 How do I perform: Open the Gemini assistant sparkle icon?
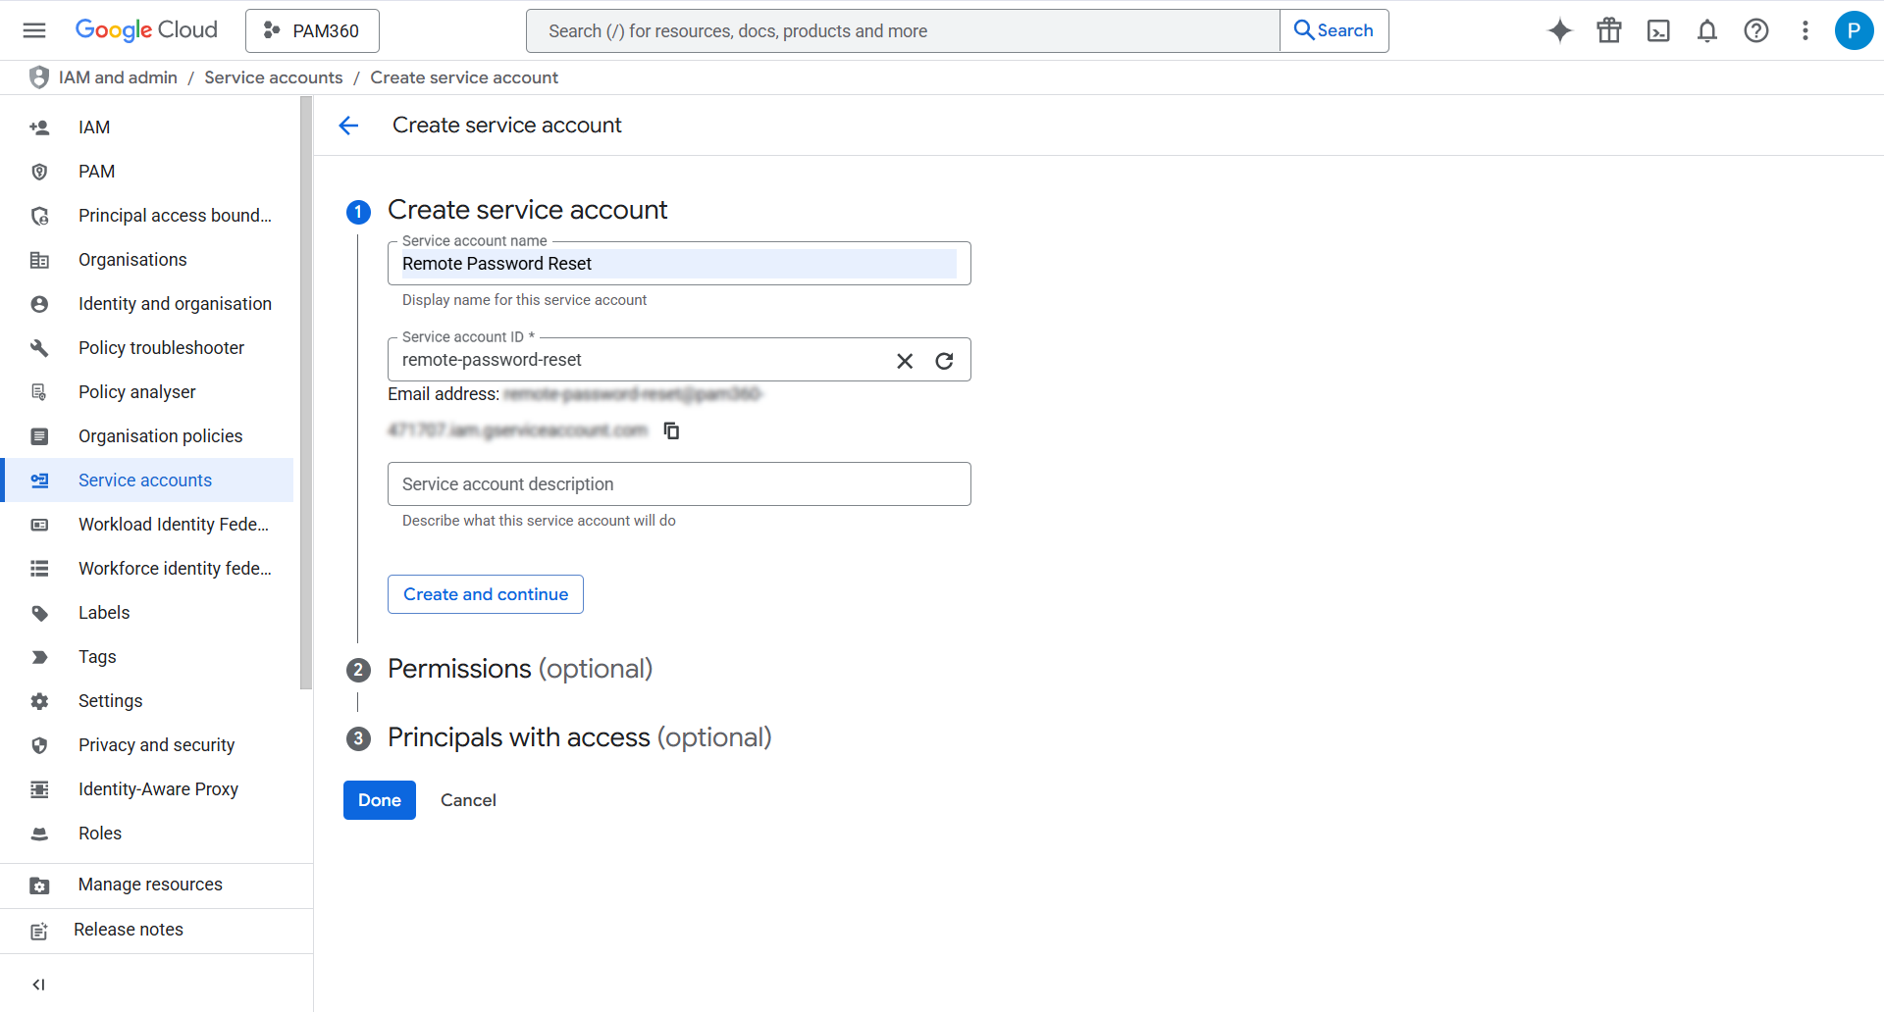click(x=1559, y=30)
